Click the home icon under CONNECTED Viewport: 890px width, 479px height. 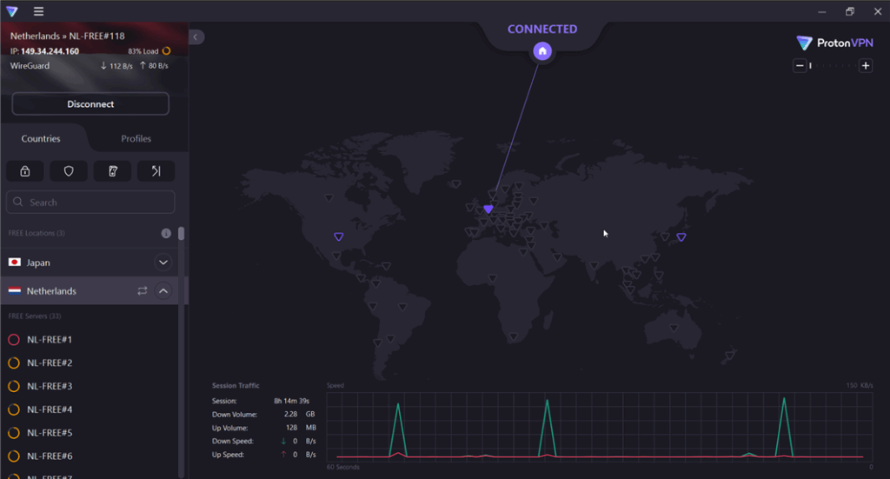pos(542,51)
